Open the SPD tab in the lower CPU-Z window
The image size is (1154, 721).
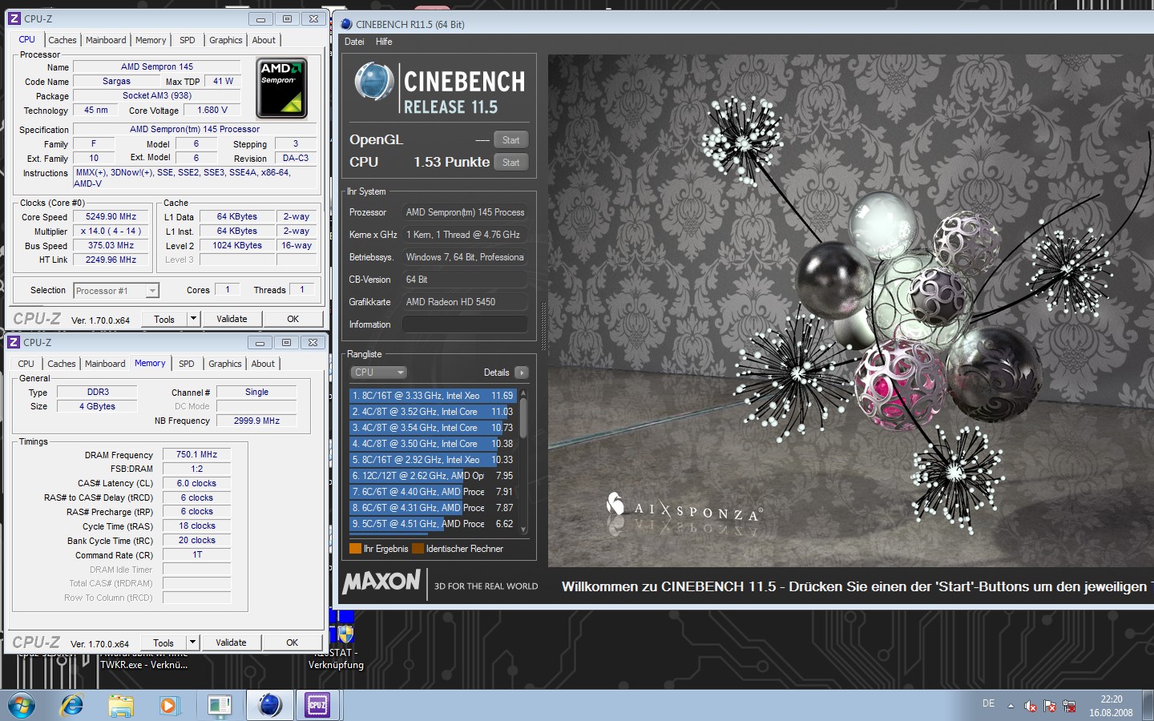point(187,364)
